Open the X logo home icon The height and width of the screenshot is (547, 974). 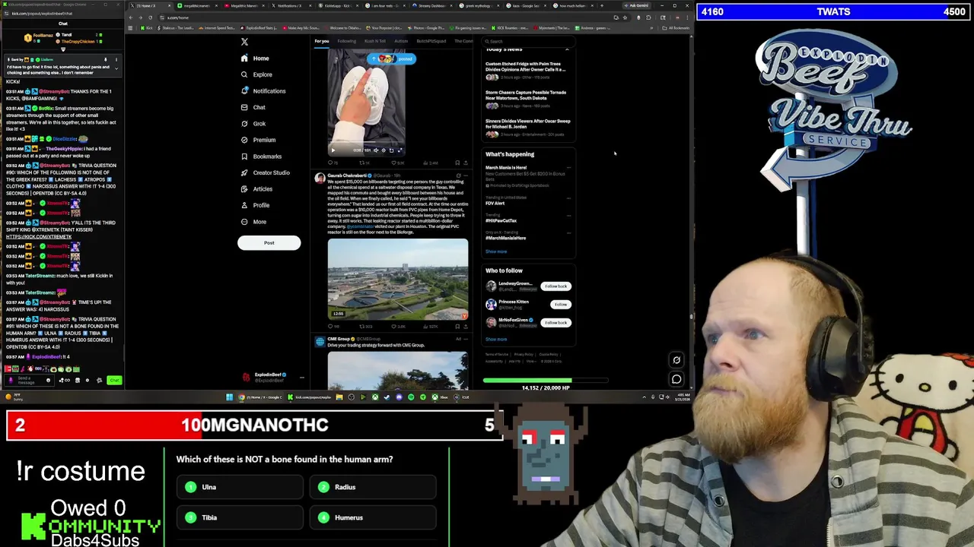[244, 42]
